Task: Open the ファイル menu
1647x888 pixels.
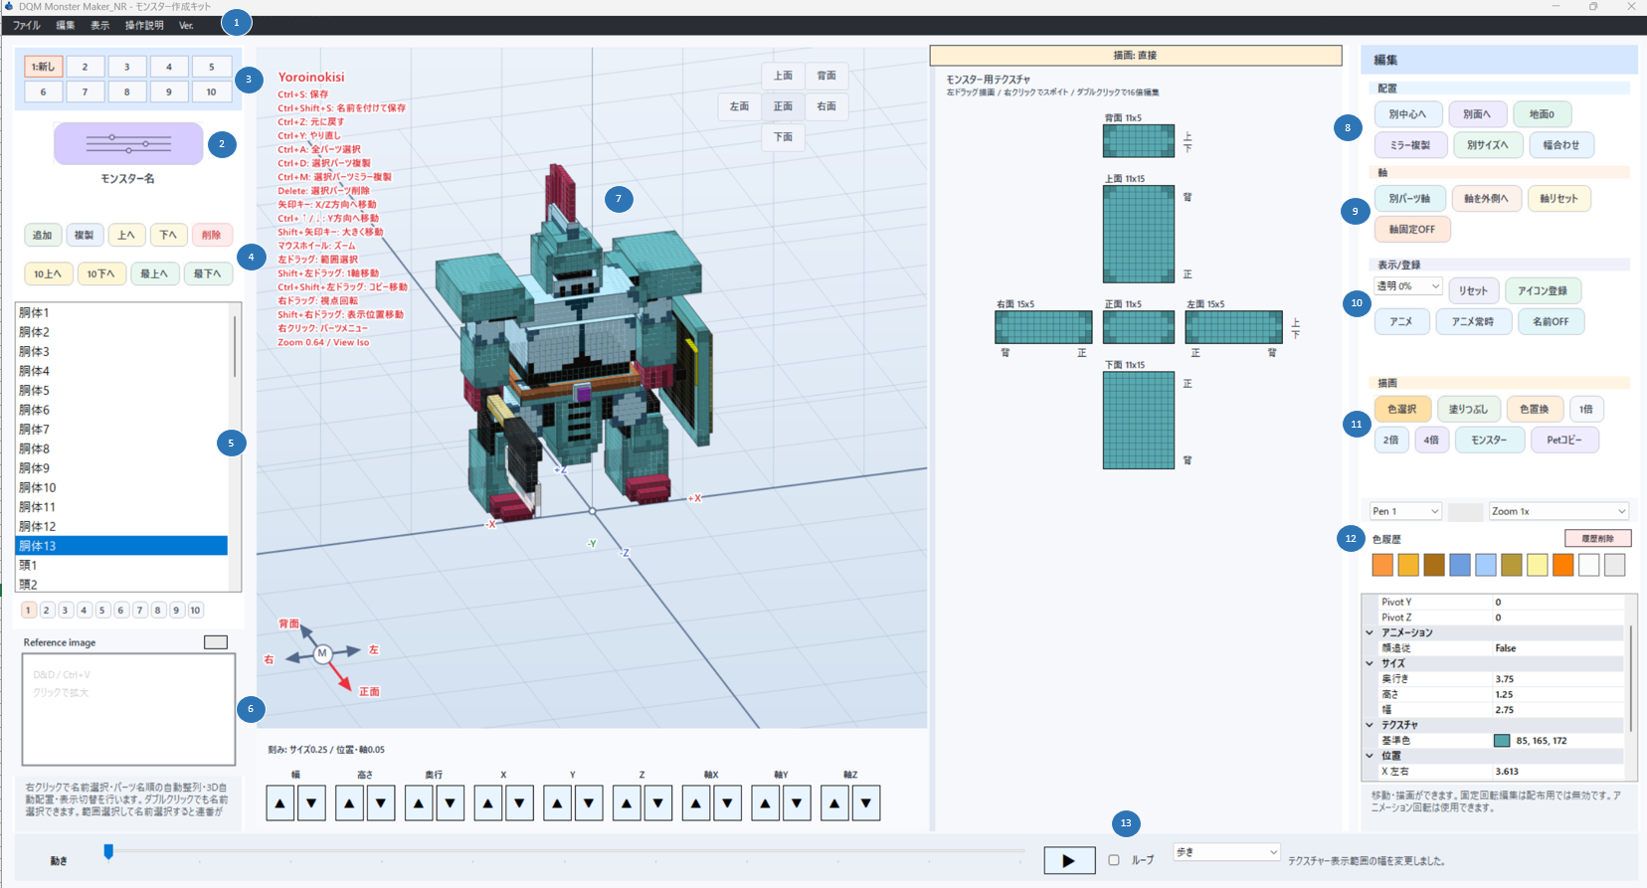Action: (x=27, y=26)
